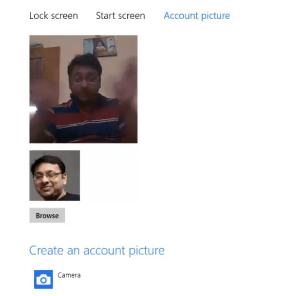Click the Browse button
Image resolution: width=285 pixels, height=296 pixels.
pyautogui.click(x=47, y=215)
